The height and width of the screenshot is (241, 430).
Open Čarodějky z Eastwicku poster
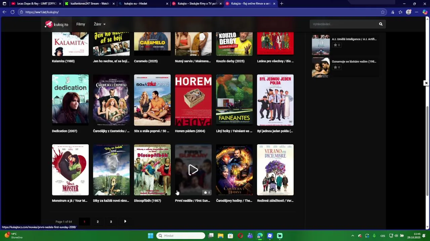click(x=111, y=100)
